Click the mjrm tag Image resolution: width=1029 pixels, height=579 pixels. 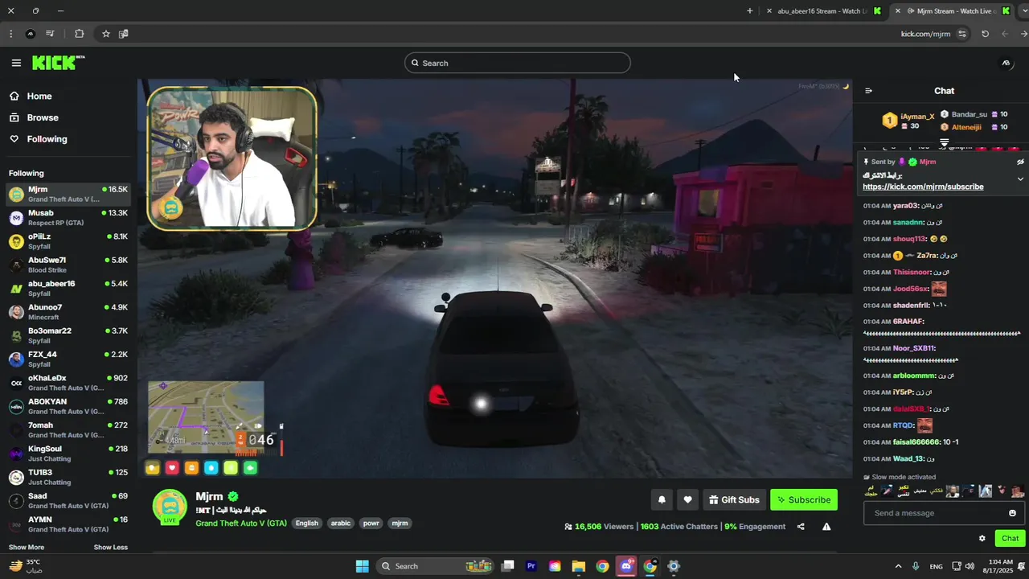pos(400,524)
